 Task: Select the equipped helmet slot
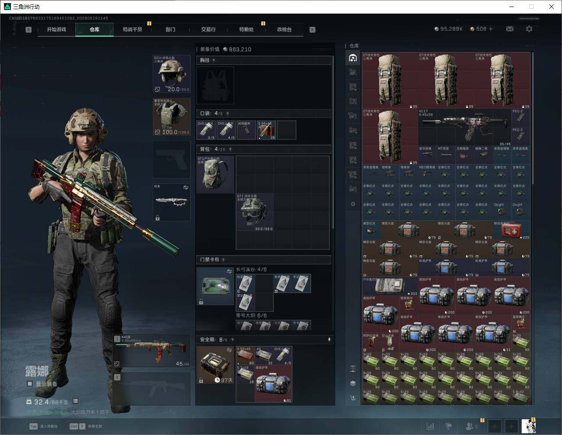click(x=171, y=74)
